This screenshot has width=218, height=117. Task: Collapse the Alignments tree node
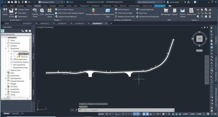[6, 49]
